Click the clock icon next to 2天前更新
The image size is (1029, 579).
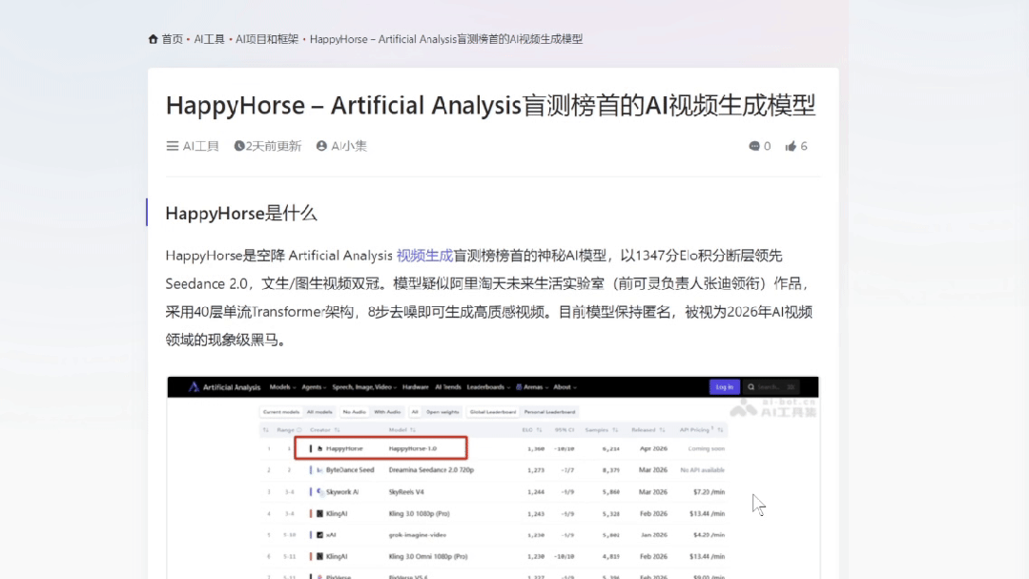(238, 146)
